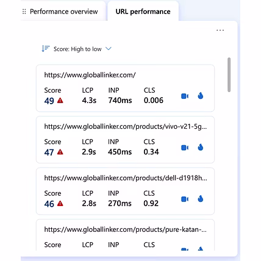Grab the drag handle on Performance overview tab
The image size is (261, 261).
pyautogui.click(x=24, y=12)
